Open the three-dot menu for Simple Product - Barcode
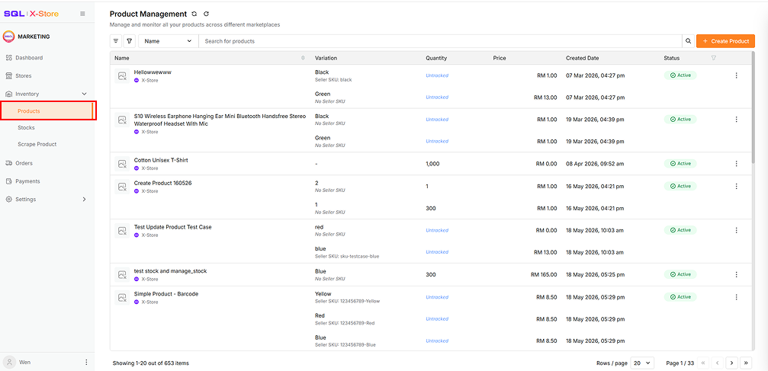The image size is (768, 371). coord(736,297)
